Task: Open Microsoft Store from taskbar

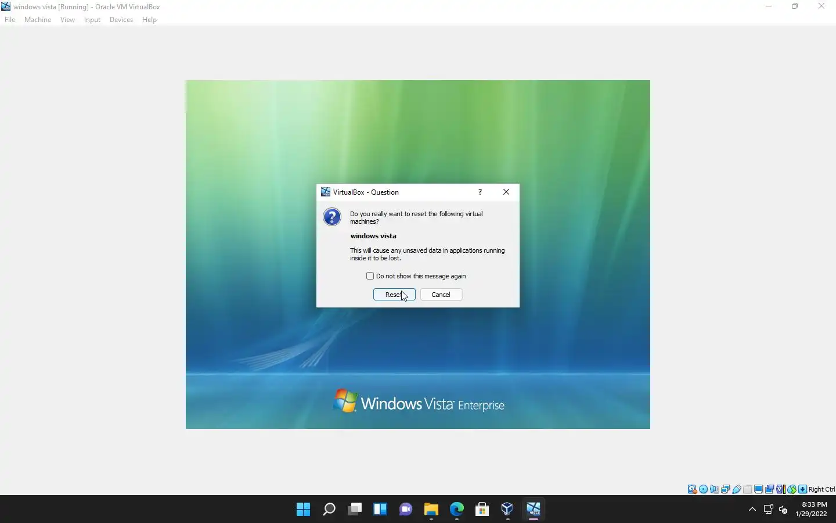Action: coord(482,510)
